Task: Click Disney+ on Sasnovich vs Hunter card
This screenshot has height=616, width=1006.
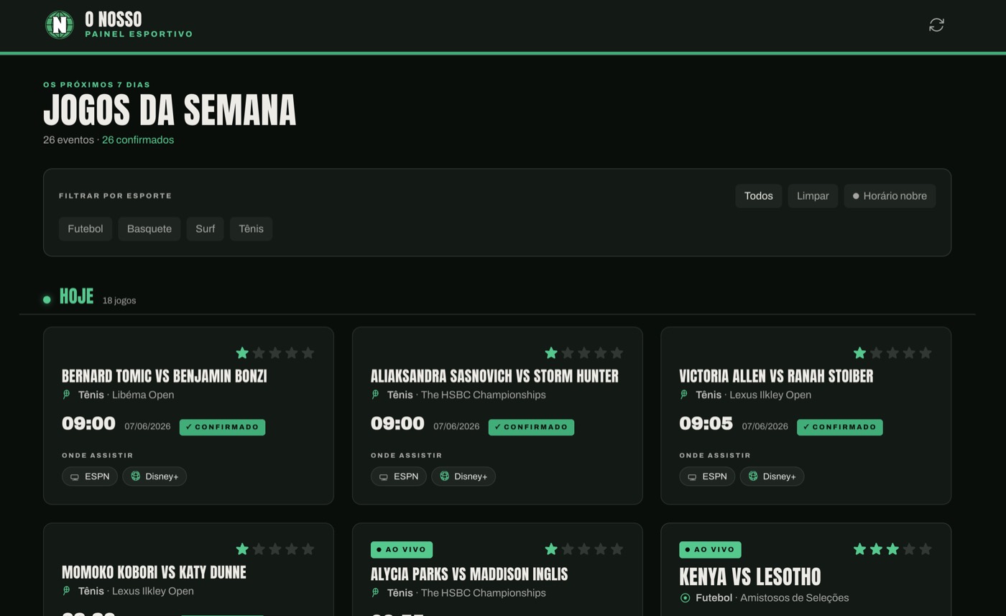Action: pyautogui.click(x=463, y=477)
